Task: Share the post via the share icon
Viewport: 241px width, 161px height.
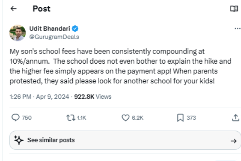Action: (x=235, y=118)
